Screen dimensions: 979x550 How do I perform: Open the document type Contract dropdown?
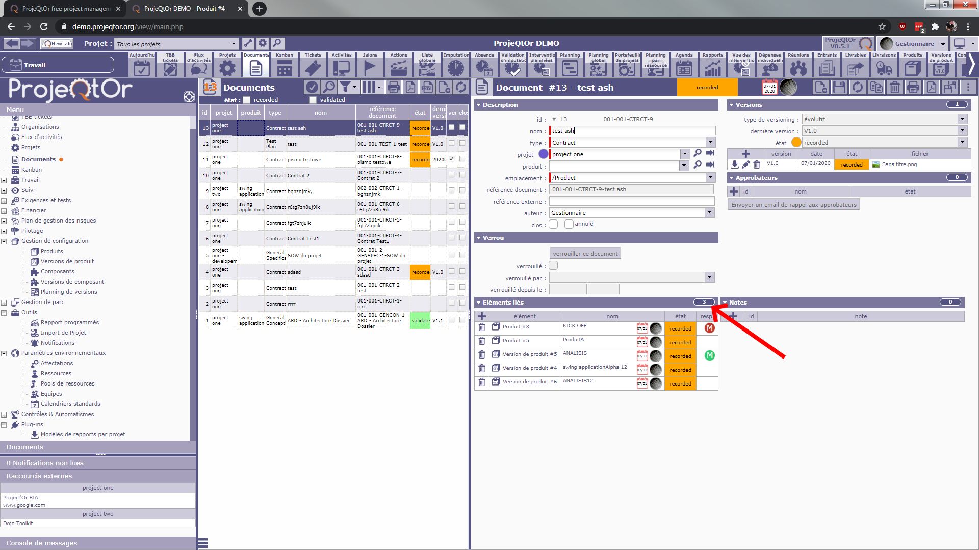pyautogui.click(x=710, y=143)
